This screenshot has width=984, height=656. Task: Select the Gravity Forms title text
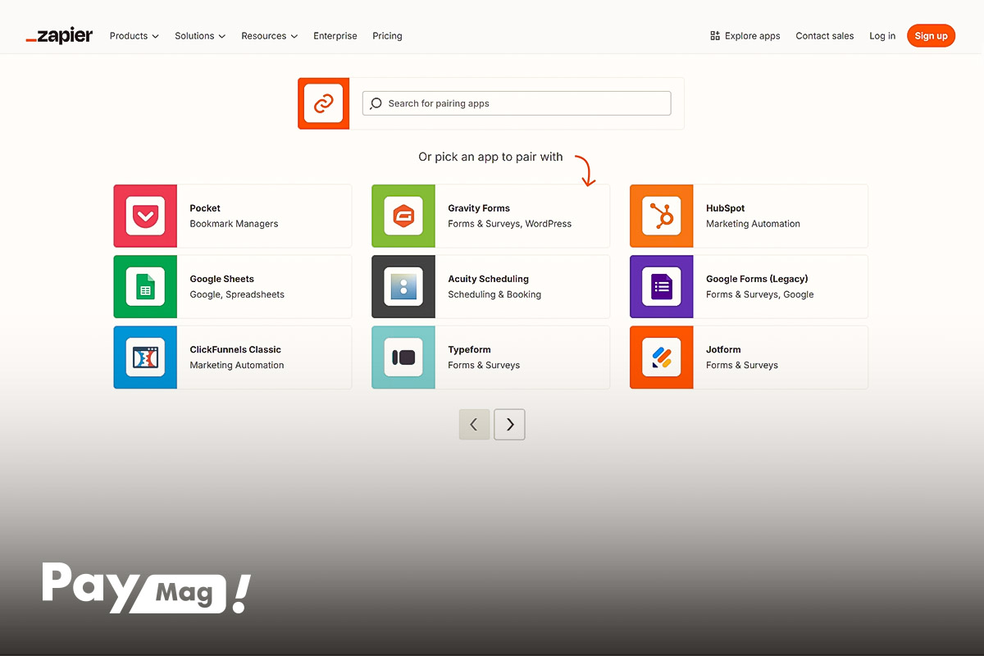479,208
